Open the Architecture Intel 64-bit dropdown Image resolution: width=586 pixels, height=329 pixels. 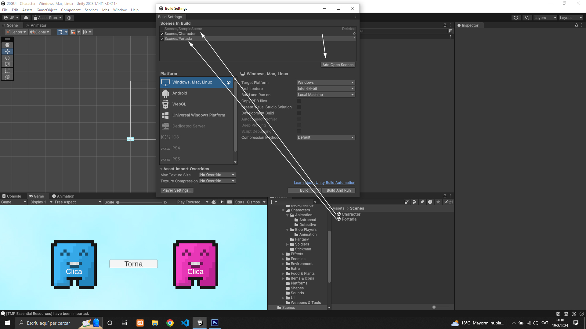pyautogui.click(x=326, y=89)
